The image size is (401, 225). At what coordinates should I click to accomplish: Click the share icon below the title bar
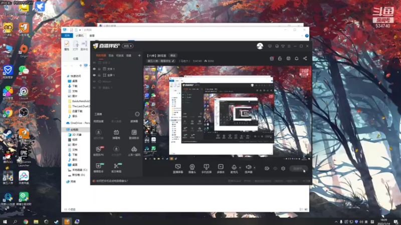(x=305, y=58)
